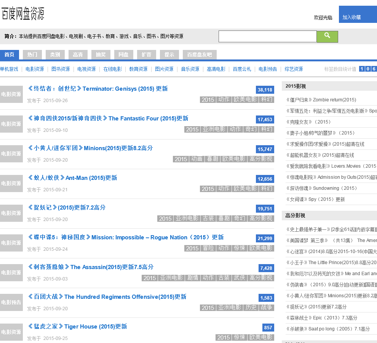Click the 冒险 tag on Mission Impossible post
The height and width of the screenshot is (343, 377).
[208, 248]
